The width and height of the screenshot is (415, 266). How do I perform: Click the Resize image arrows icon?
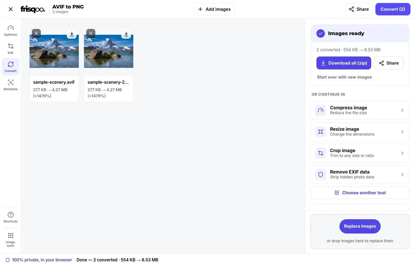321,132
